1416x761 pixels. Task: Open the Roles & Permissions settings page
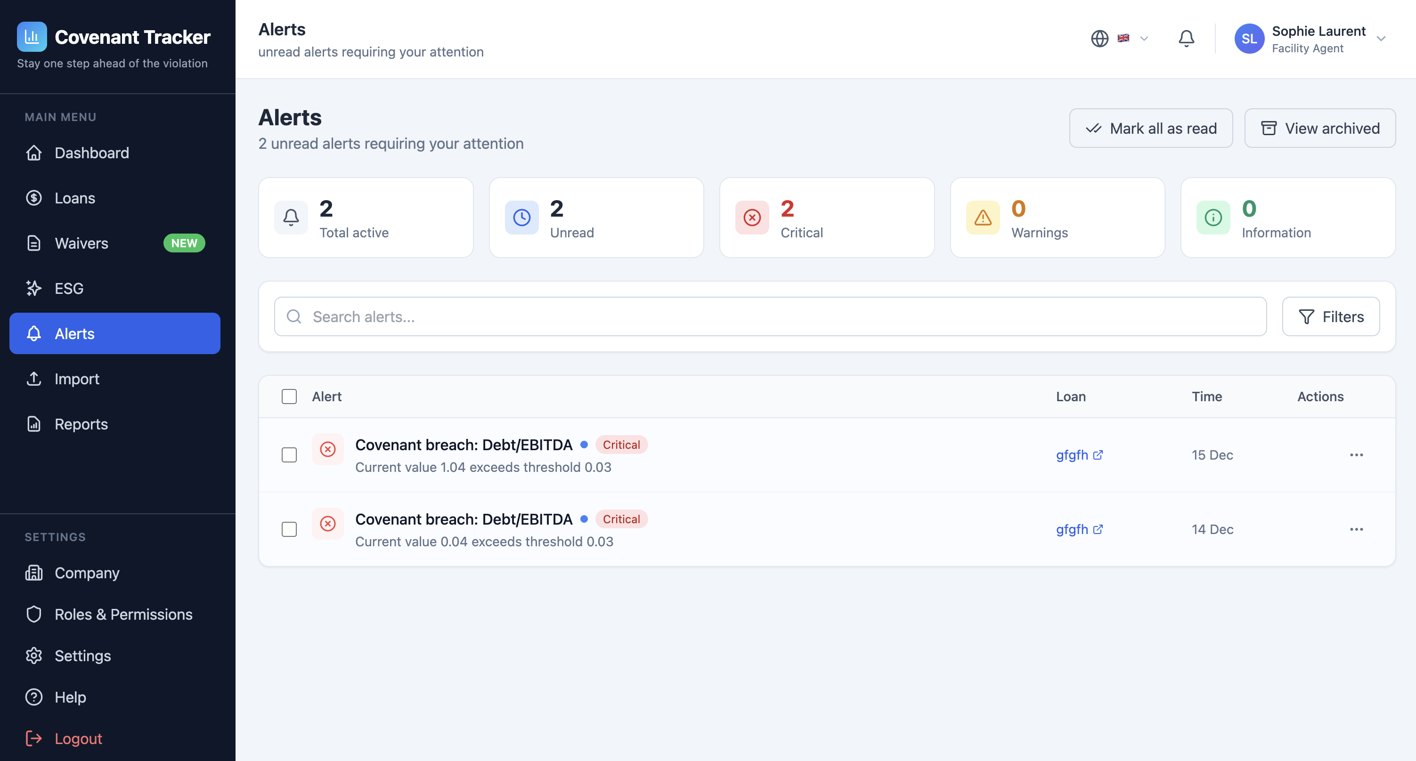[x=123, y=614]
